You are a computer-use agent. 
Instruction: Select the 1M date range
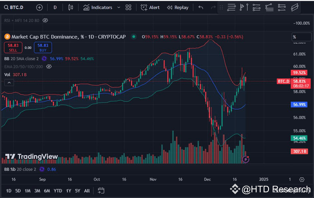(28, 191)
